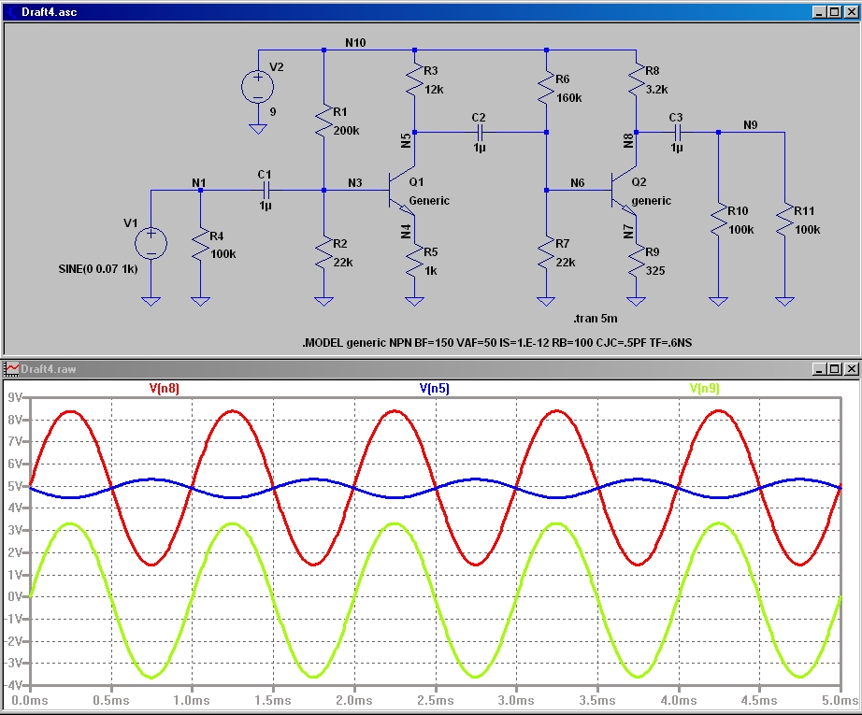Image resolution: width=862 pixels, height=715 pixels.
Task: Click resistor R1 200k symbol
Action: (323, 122)
